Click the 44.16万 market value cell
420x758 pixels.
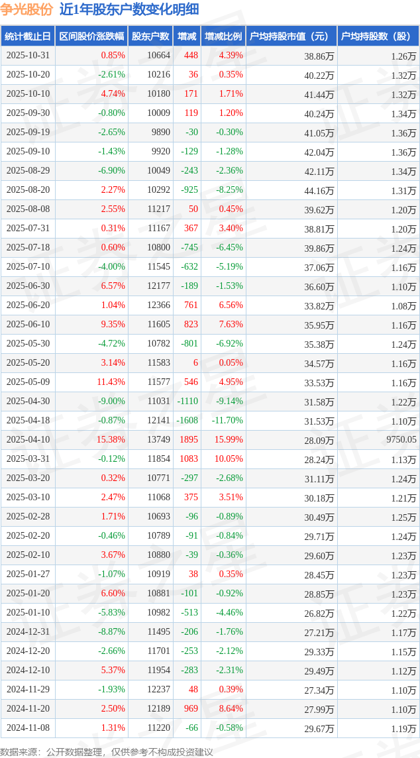319,190
